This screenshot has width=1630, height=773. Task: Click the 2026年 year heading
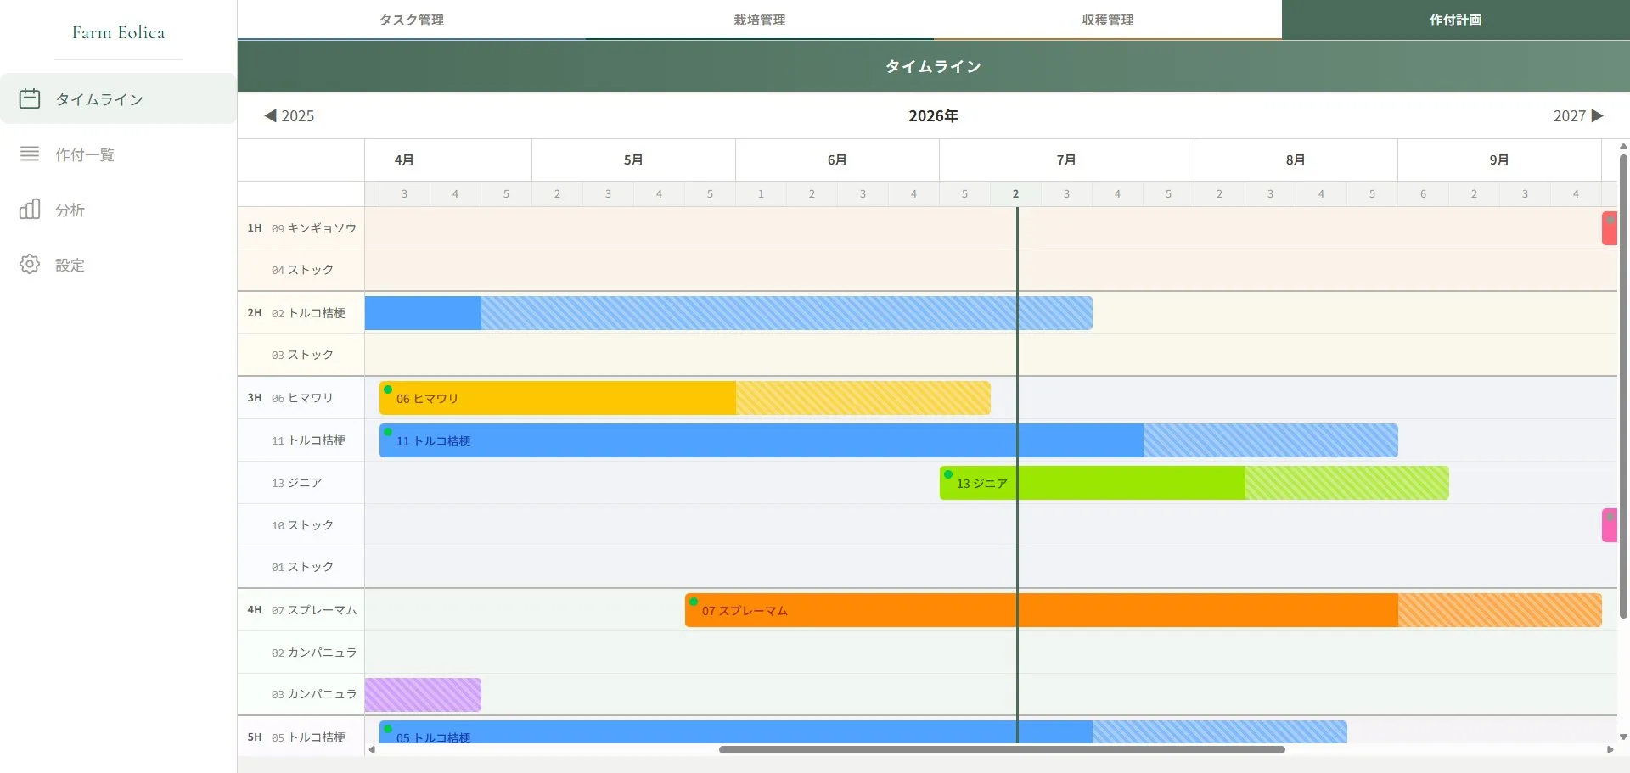[933, 115]
